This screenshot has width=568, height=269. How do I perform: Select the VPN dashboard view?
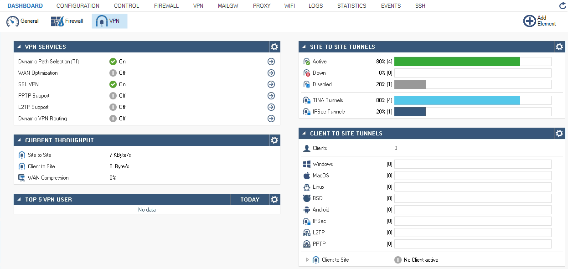click(109, 21)
